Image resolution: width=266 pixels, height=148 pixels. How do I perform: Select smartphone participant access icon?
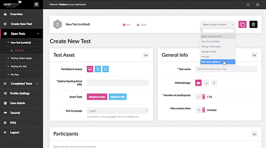click(105, 69)
